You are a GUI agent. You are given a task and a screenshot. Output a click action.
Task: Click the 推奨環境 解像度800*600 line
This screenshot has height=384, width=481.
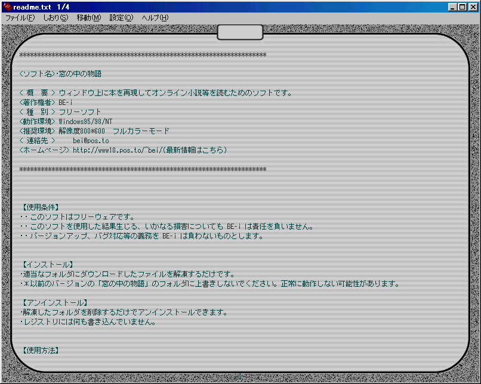coord(94,131)
